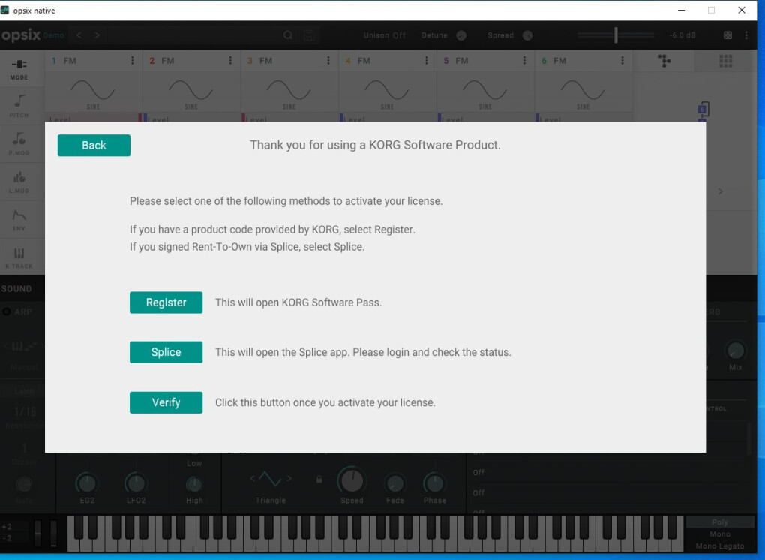This screenshot has height=560, width=765.
Task: Click the sine waveform of operator 4
Action: point(387,90)
